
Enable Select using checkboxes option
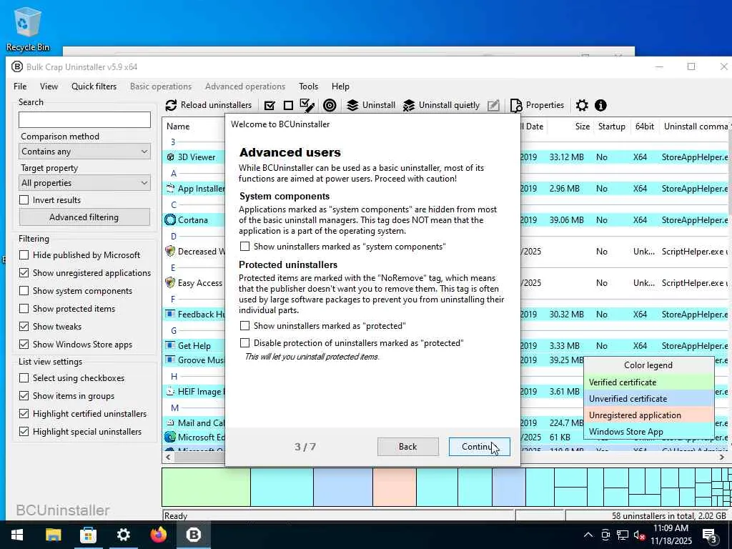(24, 378)
